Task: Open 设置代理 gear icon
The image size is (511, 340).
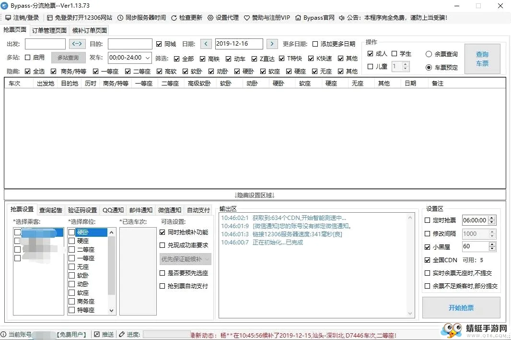Action: 210,18
